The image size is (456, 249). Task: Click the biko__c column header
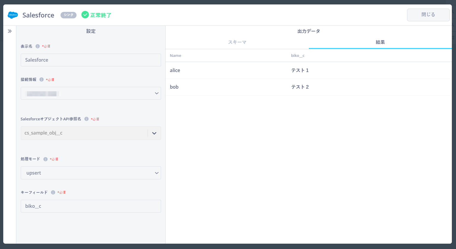[x=298, y=55]
